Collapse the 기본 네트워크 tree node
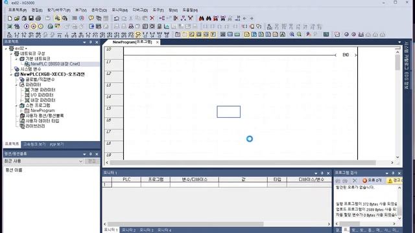 pos(16,59)
